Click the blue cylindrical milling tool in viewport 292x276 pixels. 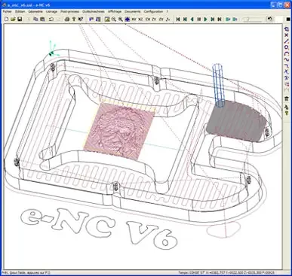[x=219, y=85]
